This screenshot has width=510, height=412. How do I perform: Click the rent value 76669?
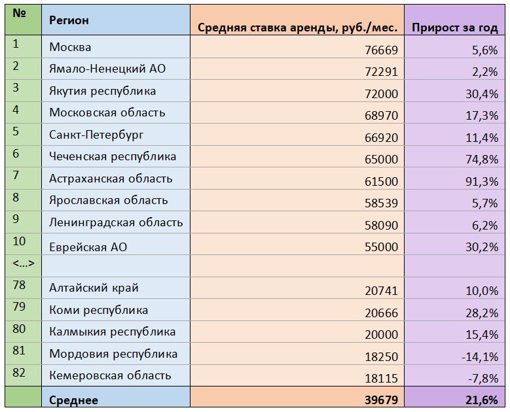381,50
